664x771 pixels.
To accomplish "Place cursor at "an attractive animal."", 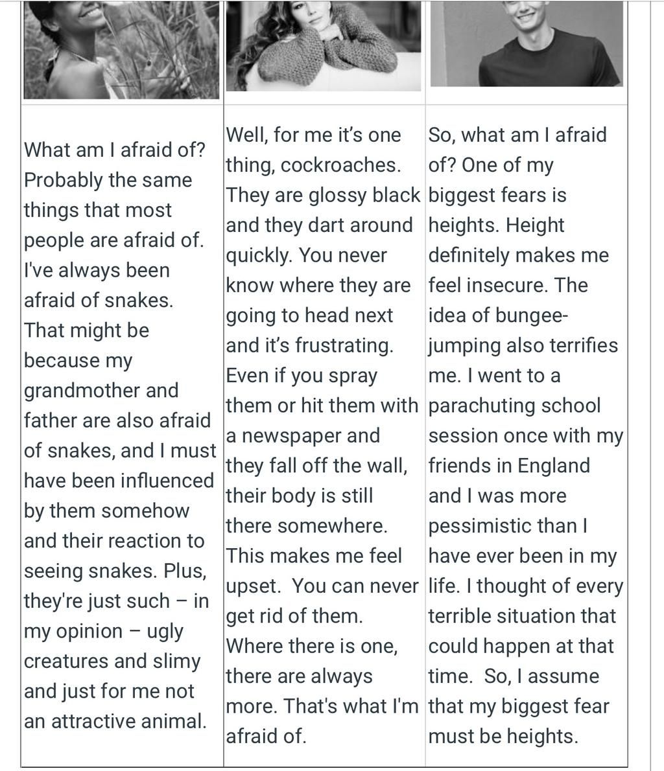I will (x=115, y=721).
